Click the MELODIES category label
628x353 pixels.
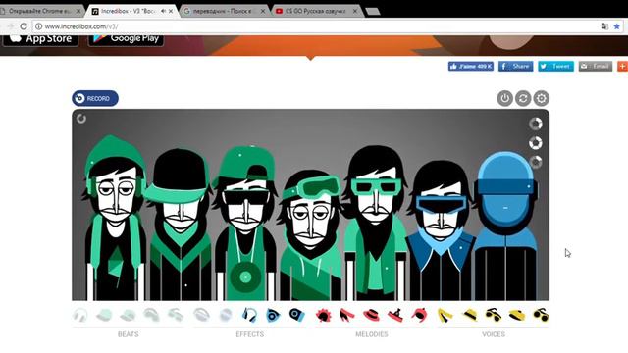372,334
